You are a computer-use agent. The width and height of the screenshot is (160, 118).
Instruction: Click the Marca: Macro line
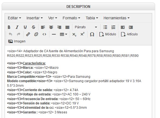(33, 68)
